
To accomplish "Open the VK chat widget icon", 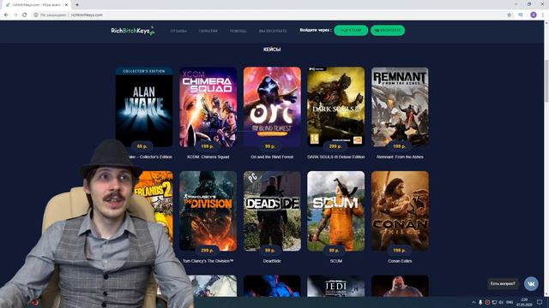I will [x=531, y=283].
